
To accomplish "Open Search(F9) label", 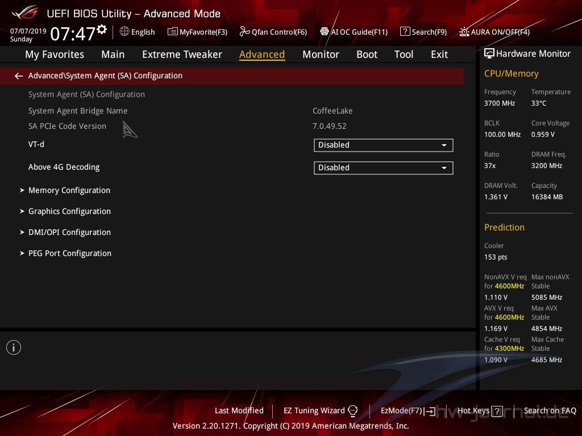I will pyautogui.click(x=429, y=32).
